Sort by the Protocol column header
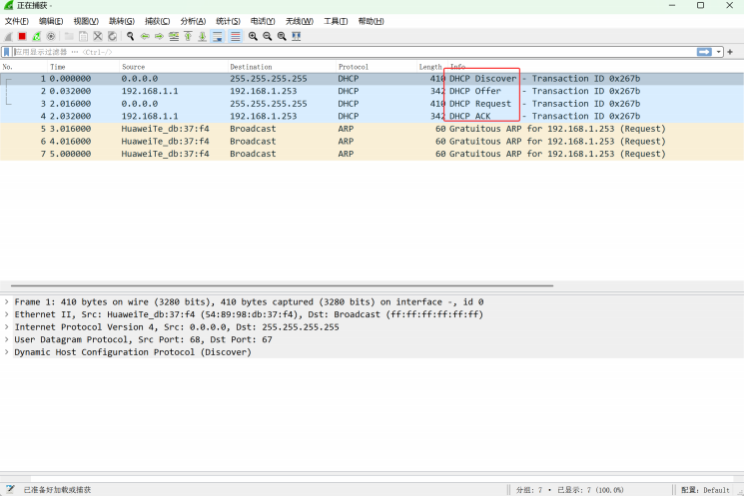Image resolution: width=744 pixels, height=496 pixels. [x=376, y=67]
